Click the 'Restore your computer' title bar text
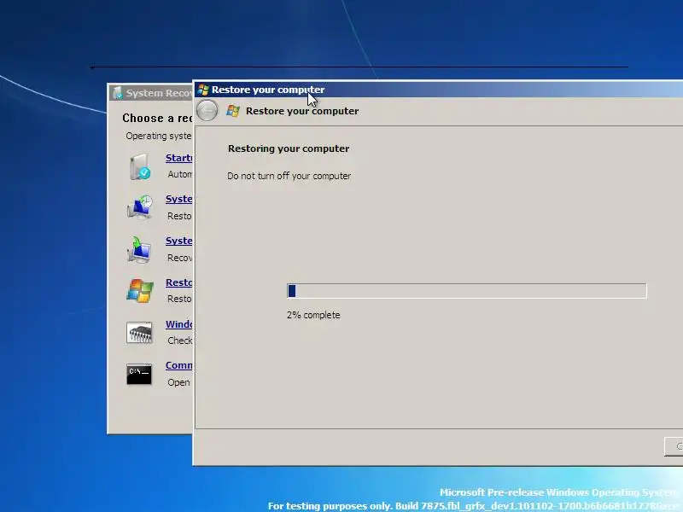This screenshot has height=512, width=683. point(268,90)
